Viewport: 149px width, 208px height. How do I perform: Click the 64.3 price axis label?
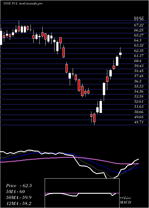click(x=138, y=40)
